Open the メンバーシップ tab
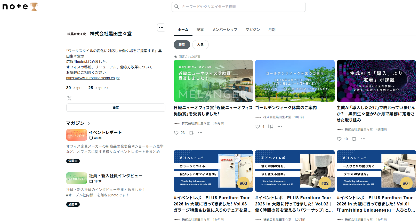The image size is (419, 224). [225, 30]
